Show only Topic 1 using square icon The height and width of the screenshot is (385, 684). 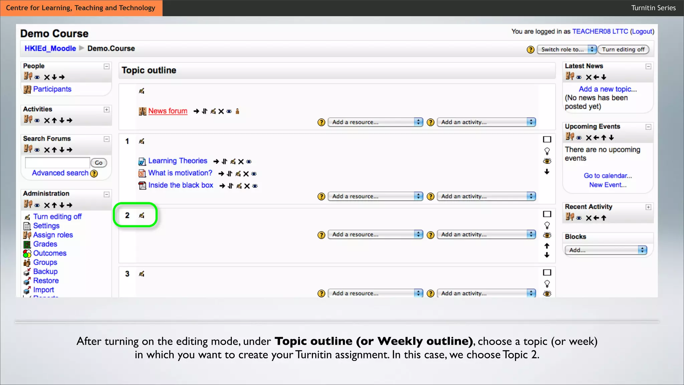[x=547, y=139]
